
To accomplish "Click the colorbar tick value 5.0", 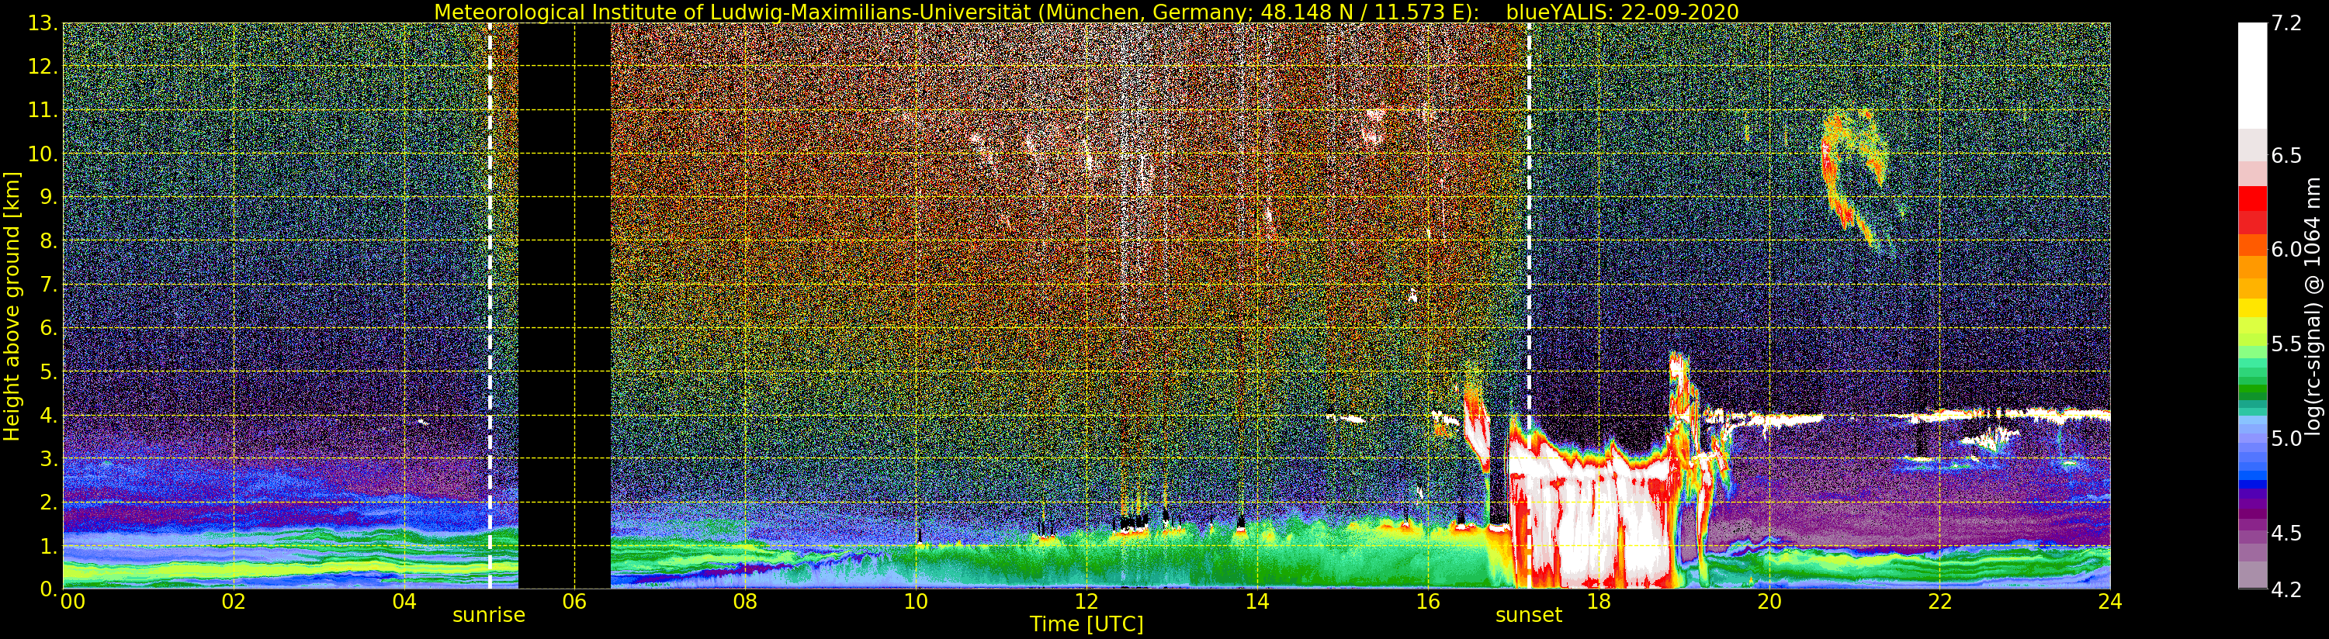I will (2286, 438).
